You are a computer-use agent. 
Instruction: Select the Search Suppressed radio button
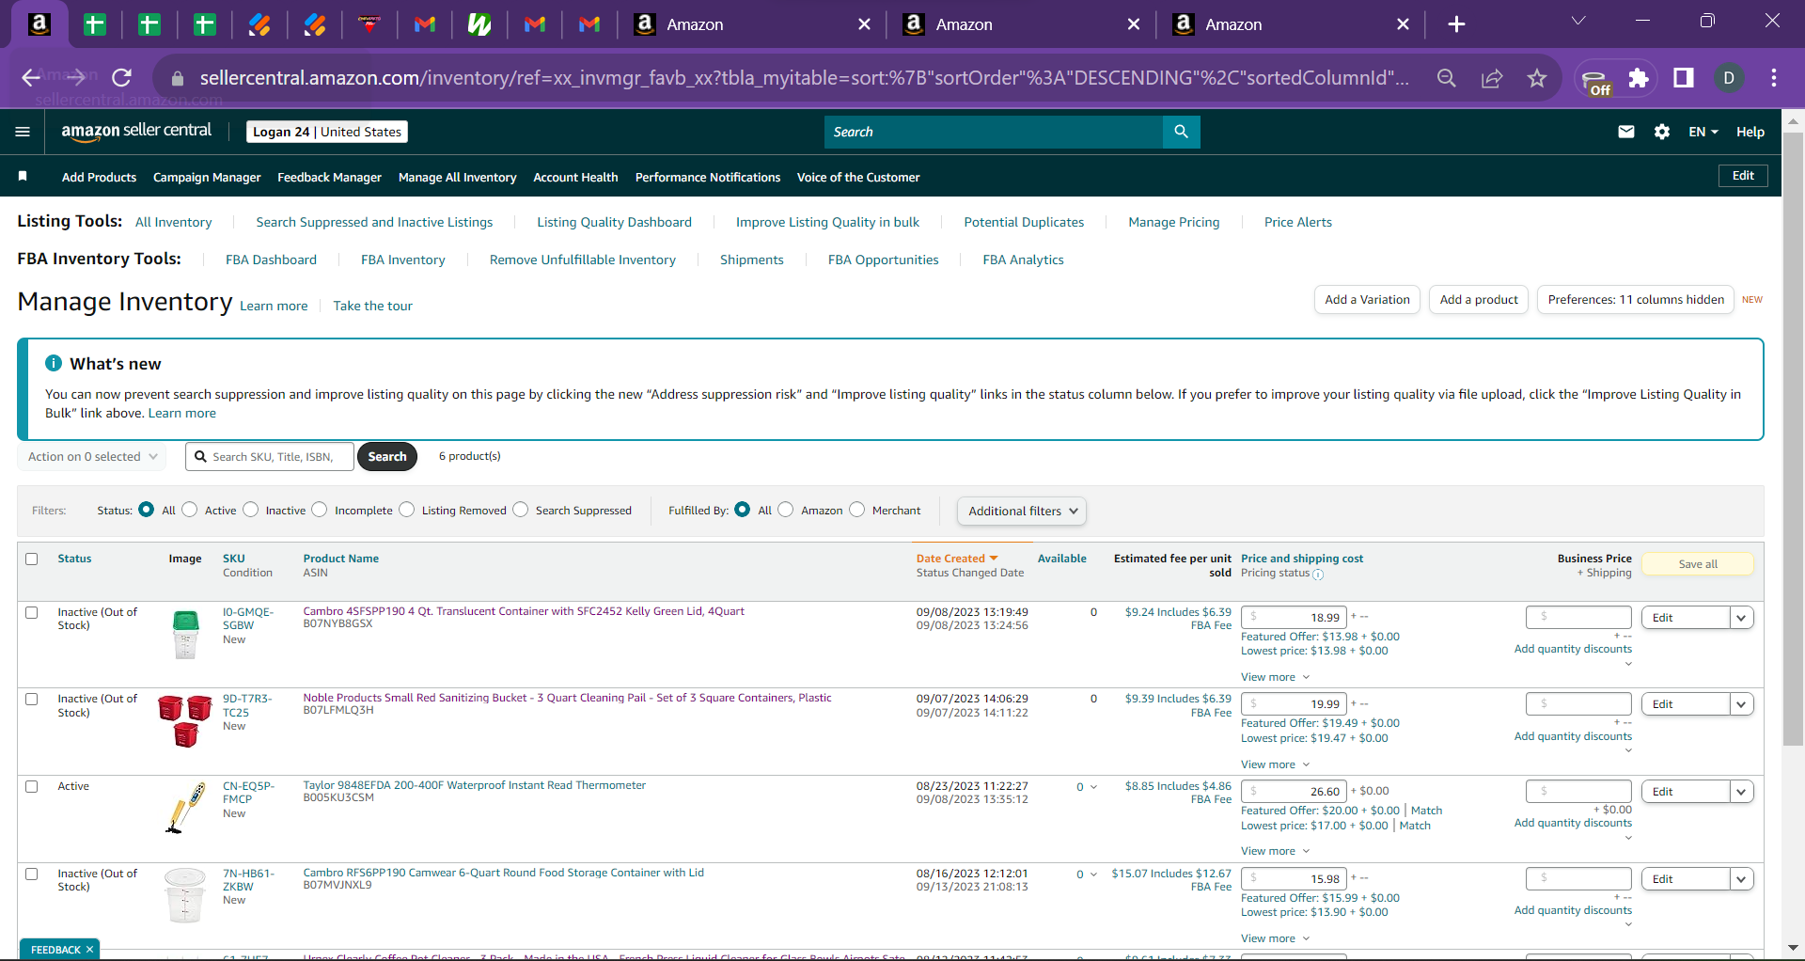(520, 510)
